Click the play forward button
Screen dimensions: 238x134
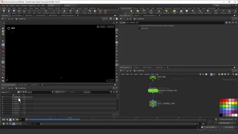(x=14, y=120)
